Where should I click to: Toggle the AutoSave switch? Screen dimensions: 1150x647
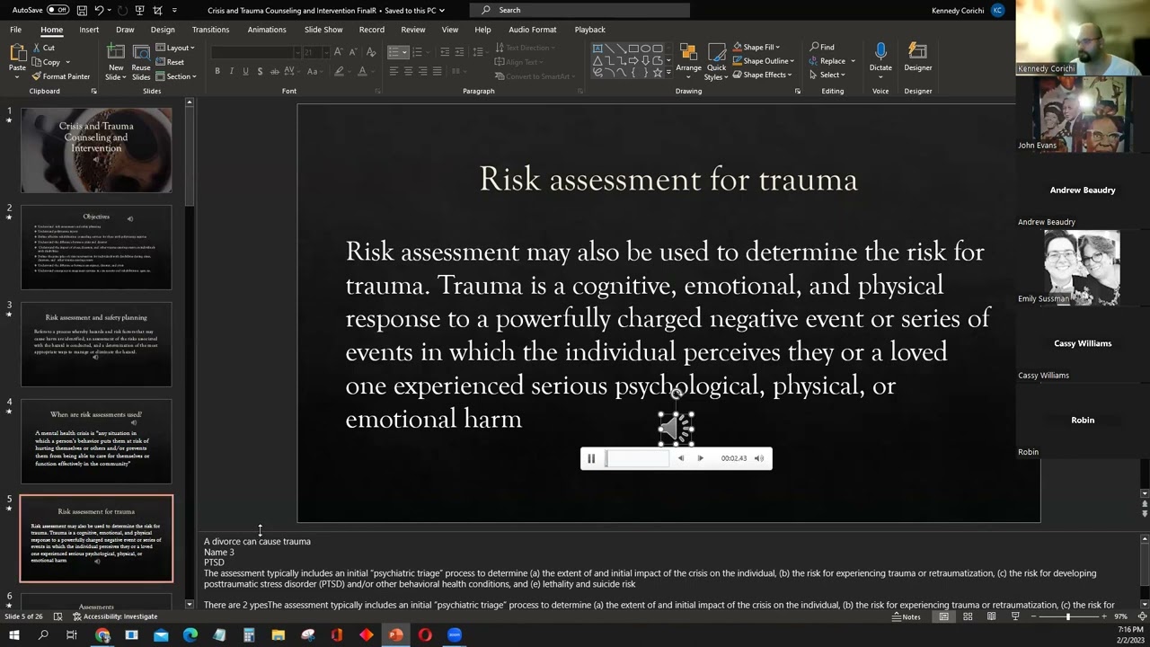(57, 10)
